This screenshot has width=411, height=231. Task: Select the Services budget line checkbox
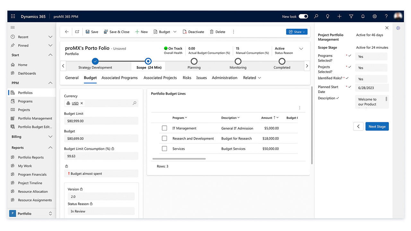pos(164,149)
